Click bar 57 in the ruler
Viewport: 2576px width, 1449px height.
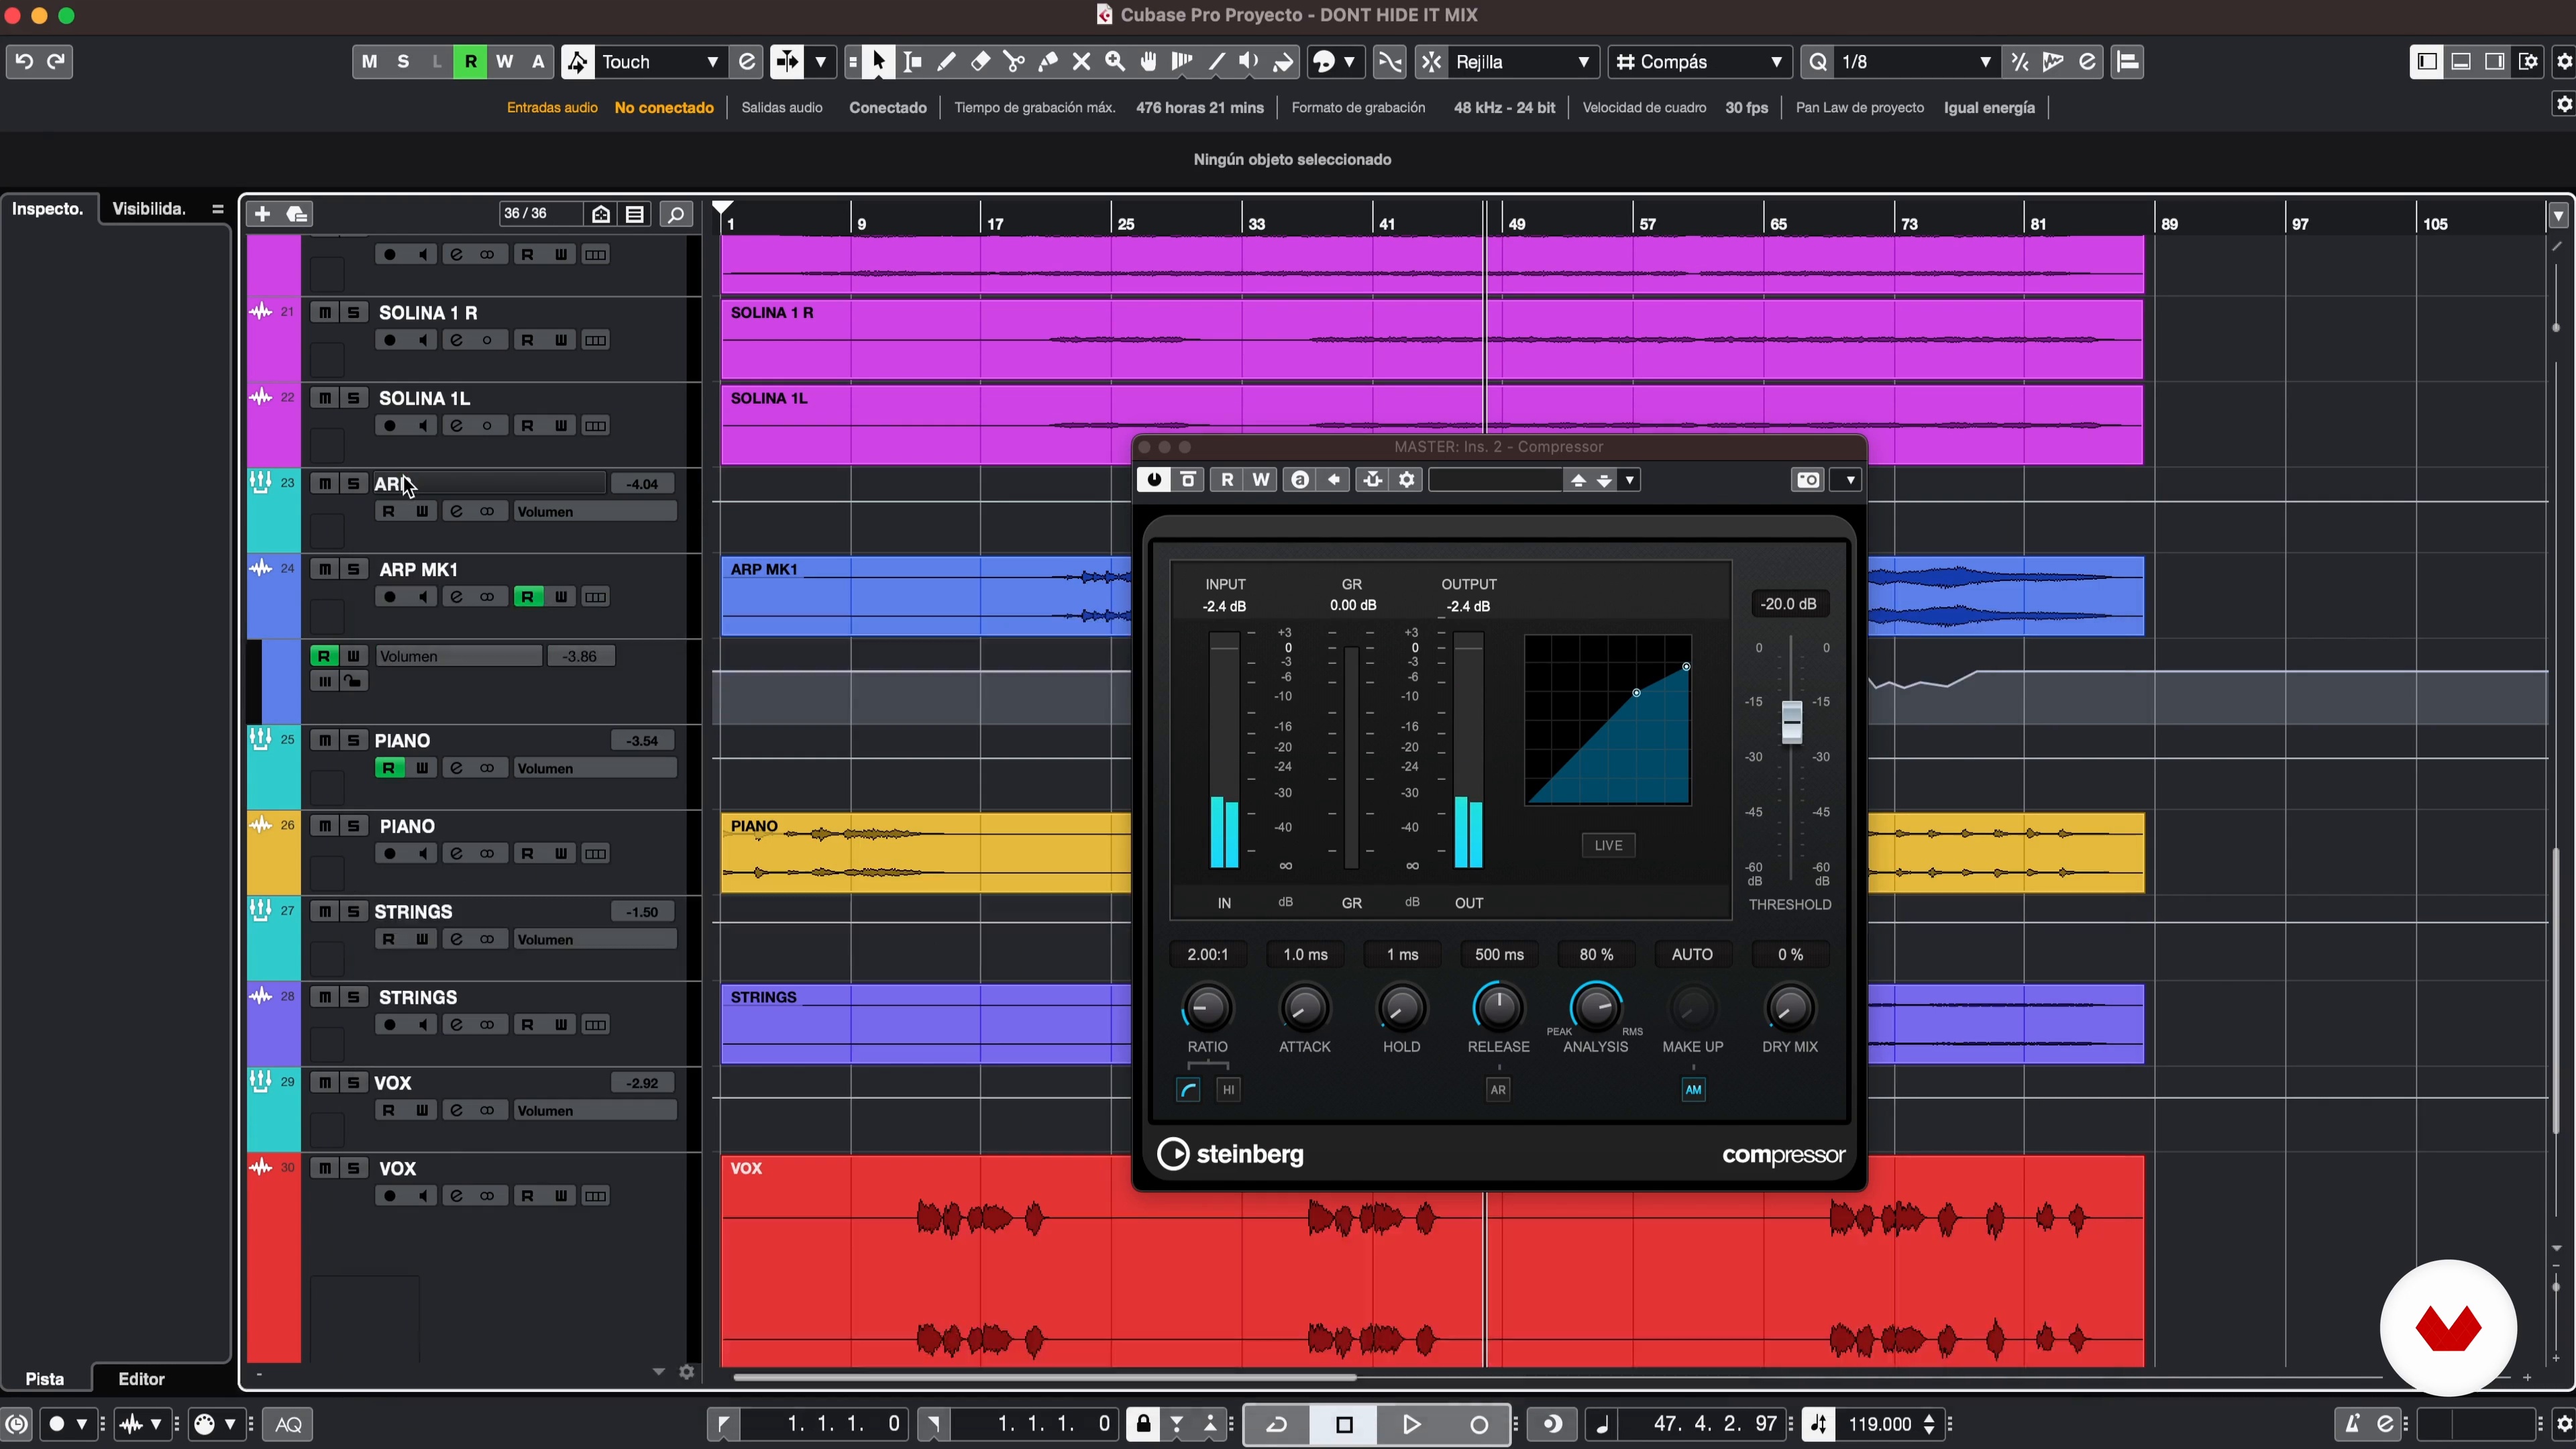(x=1648, y=224)
